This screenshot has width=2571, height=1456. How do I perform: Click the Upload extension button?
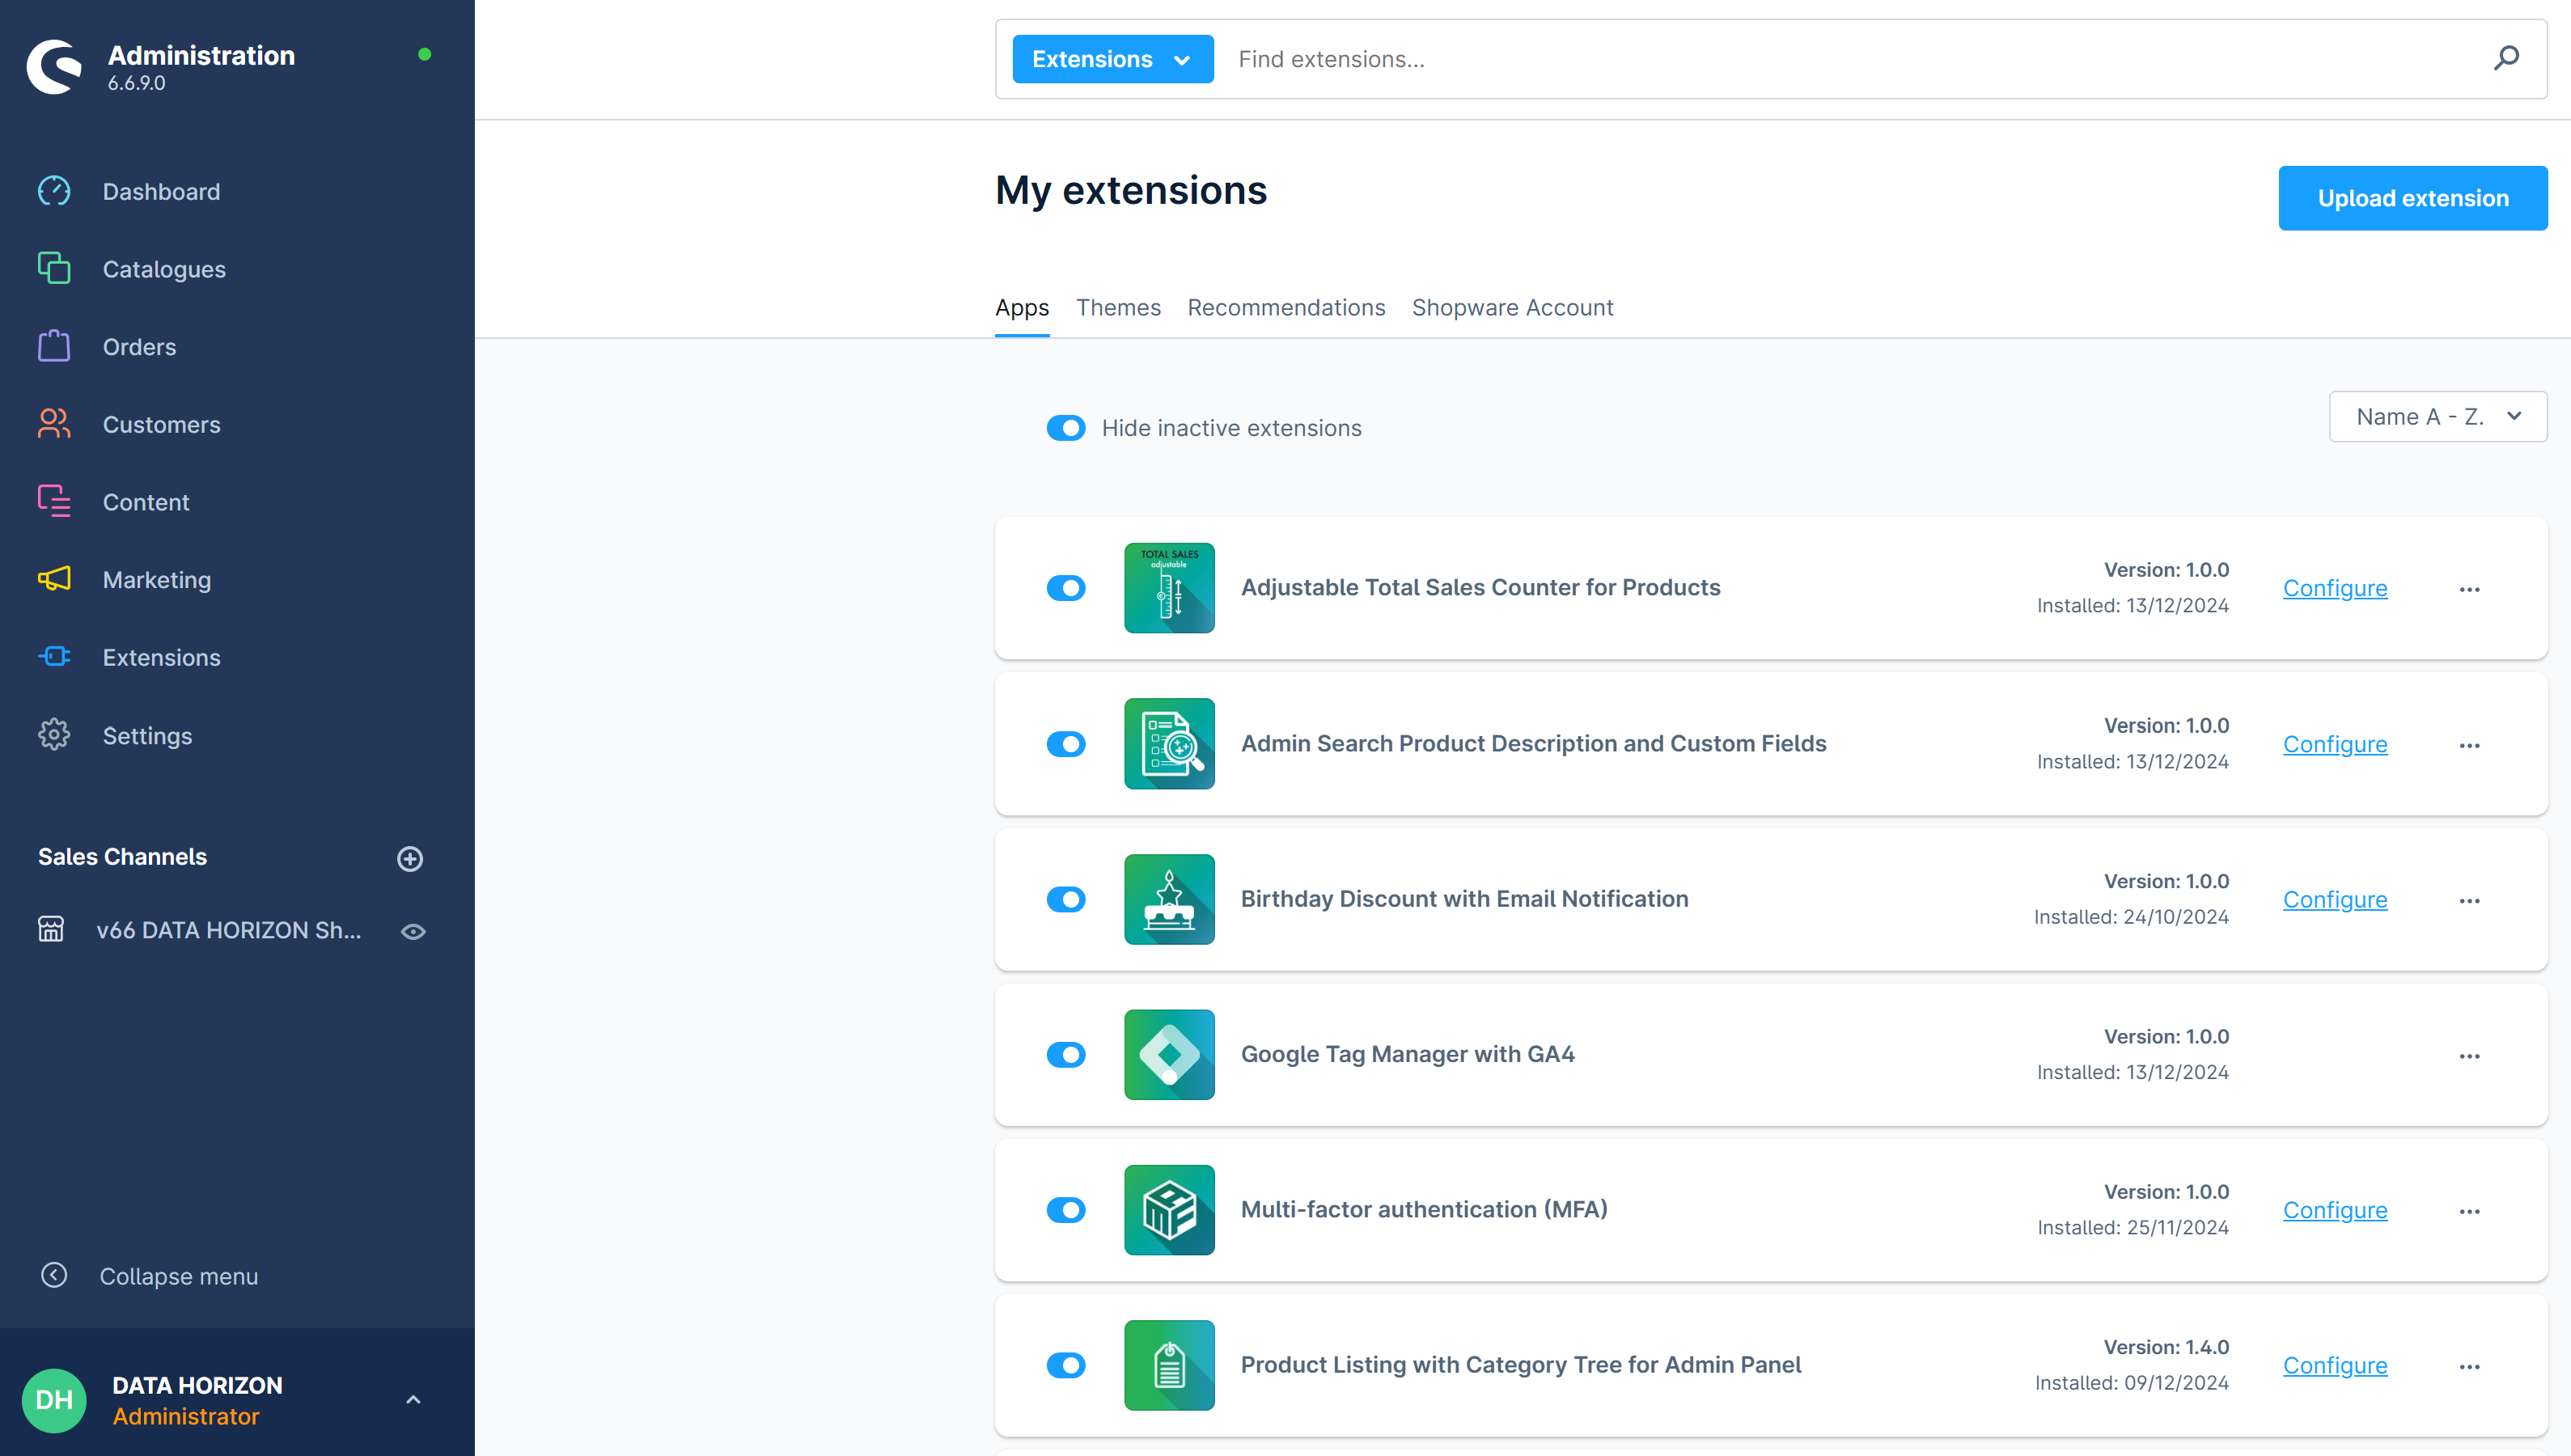point(2412,198)
